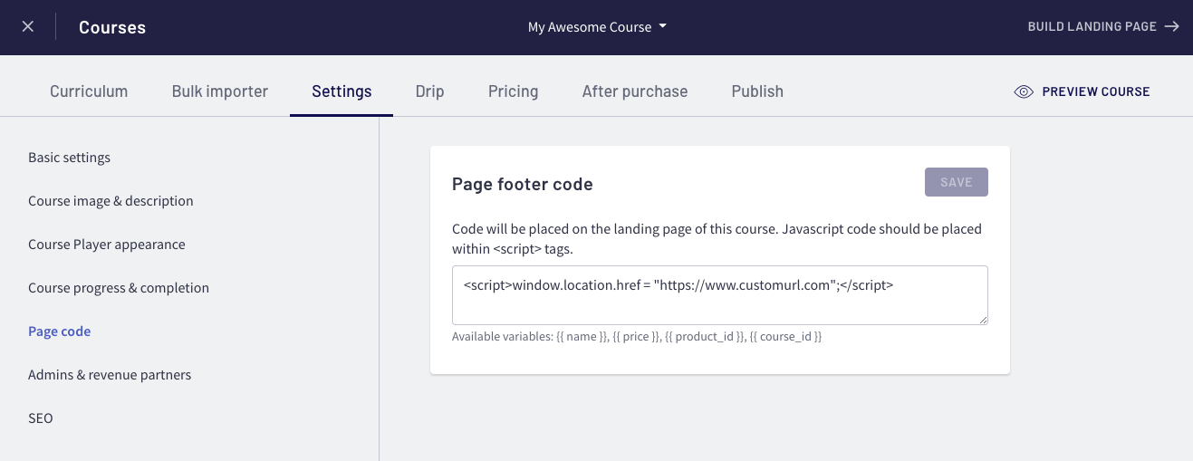Close the course editor with X icon
1193x461 pixels.
28,27
